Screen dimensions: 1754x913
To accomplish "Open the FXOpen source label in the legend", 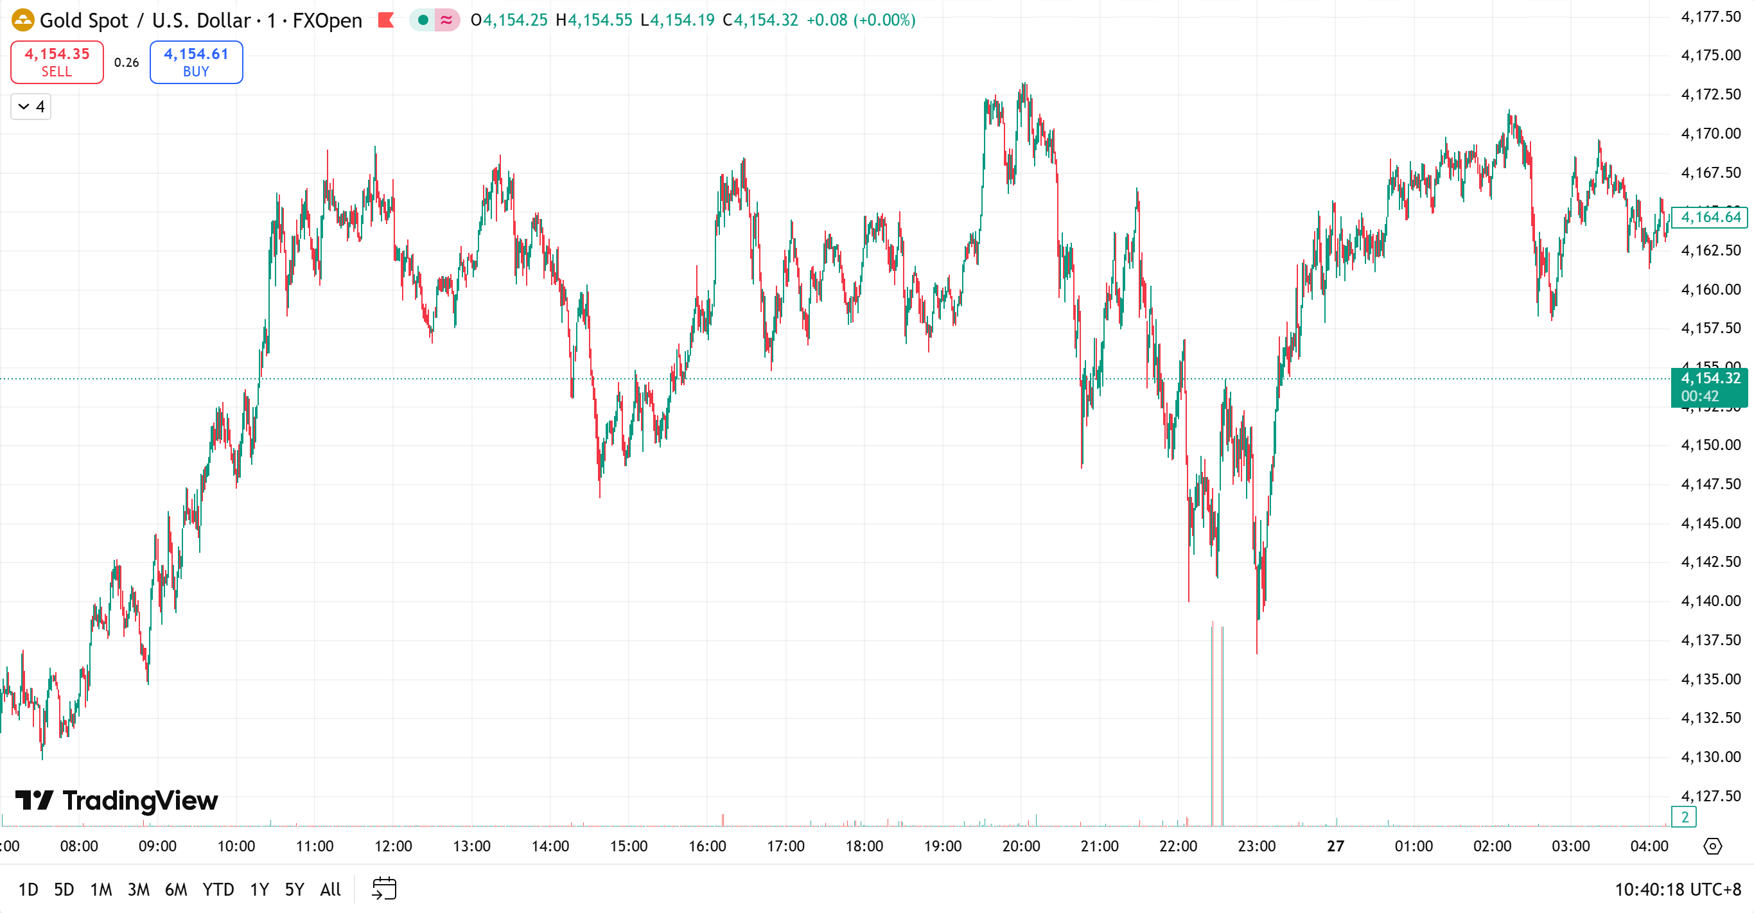I will [x=320, y=21].
